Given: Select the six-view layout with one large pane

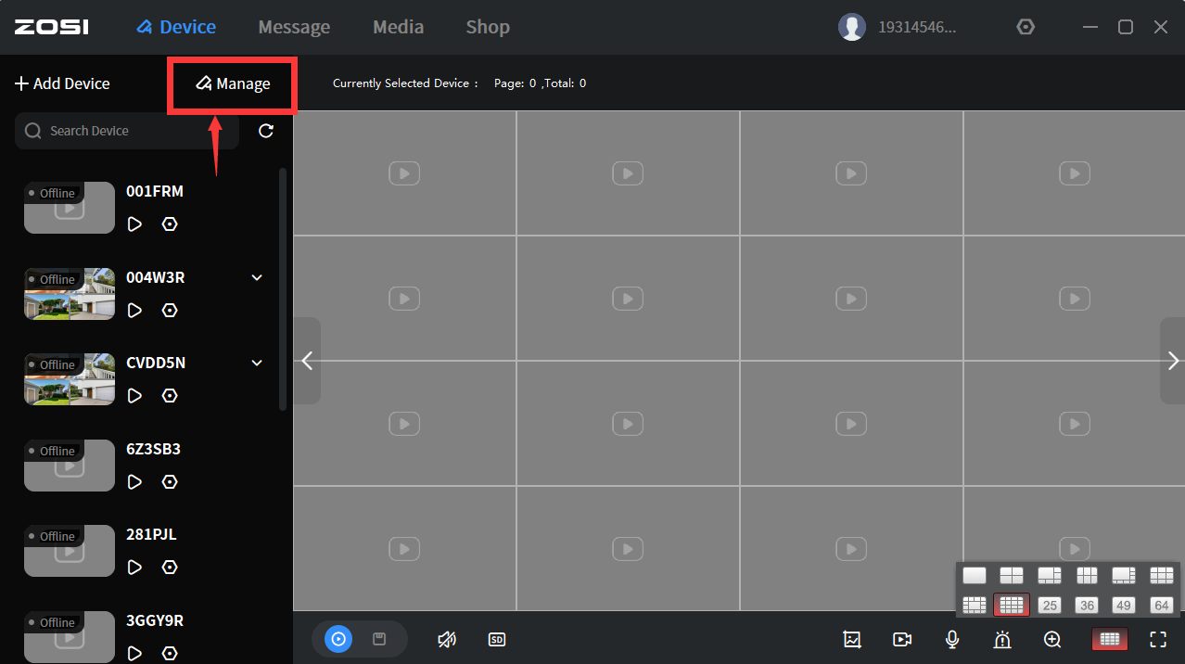Looking at the screenshot, I should [x=1049, y=575].
